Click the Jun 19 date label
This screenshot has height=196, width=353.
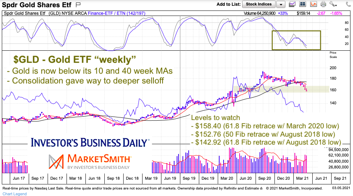click(x=170, y=178)
